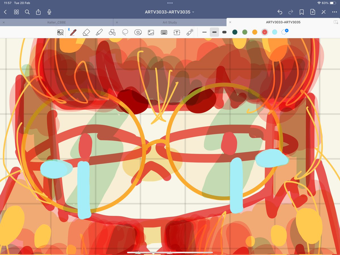Screen dimensions: 340x255
Task: Choose the thick stroke width
Action: pyautogui.click(x=224, y=32)
